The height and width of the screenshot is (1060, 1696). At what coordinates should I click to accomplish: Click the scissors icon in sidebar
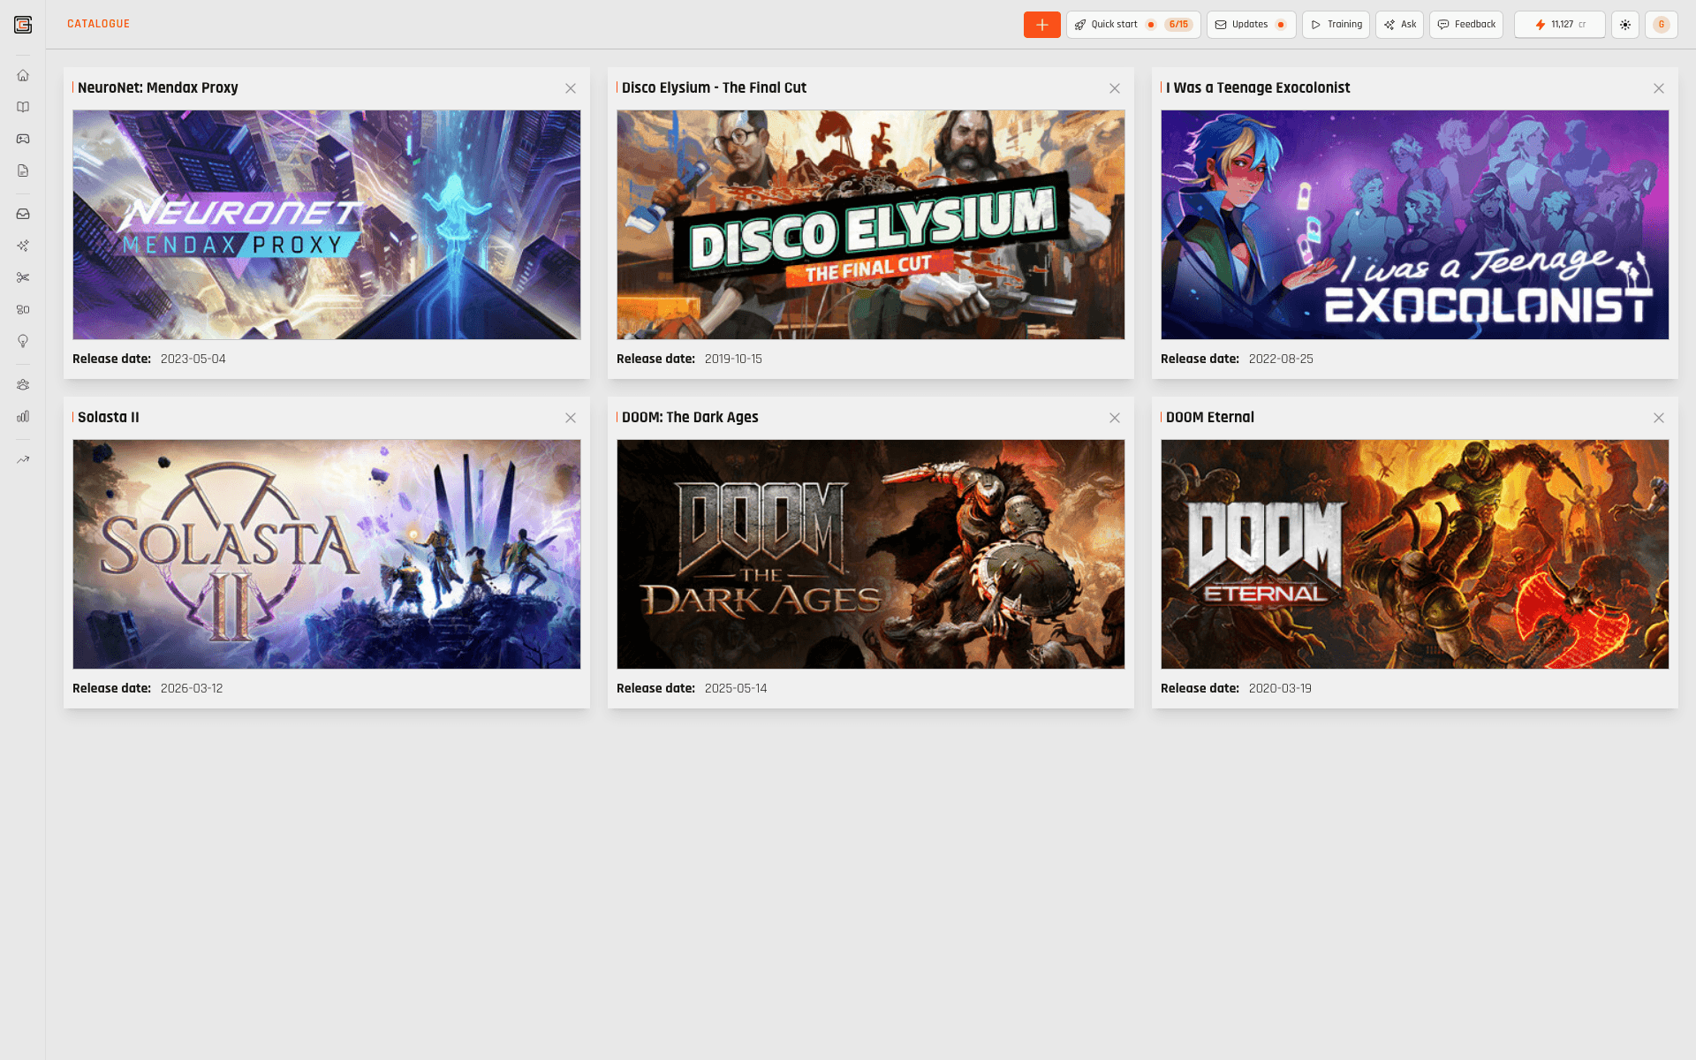coord(23,277)
